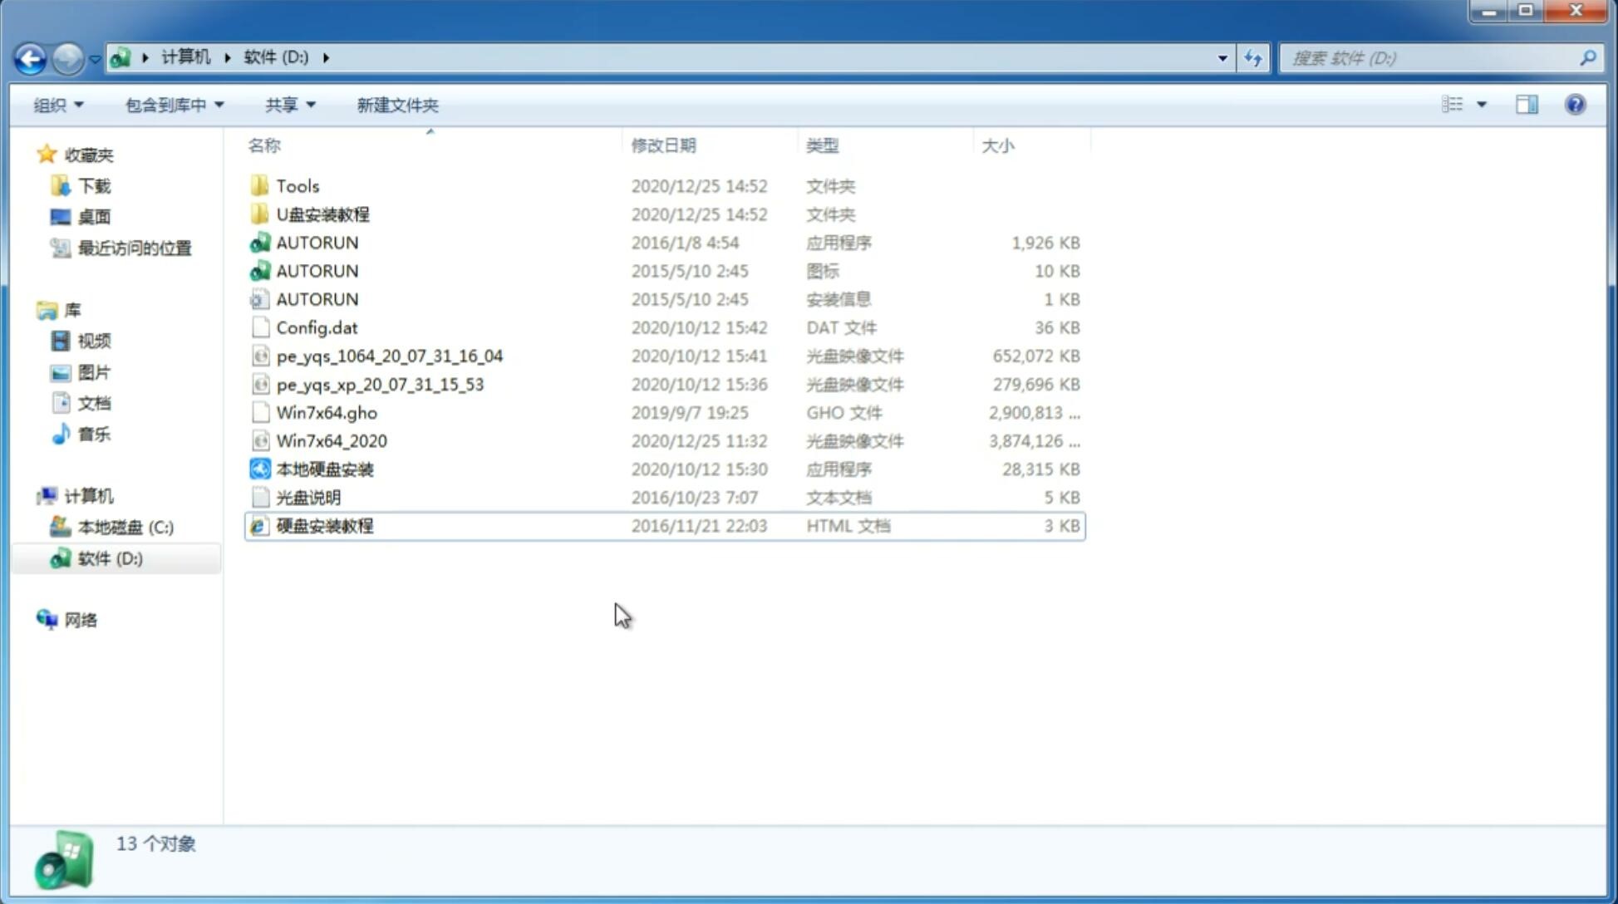Open the U盘安装教程 folder

click(322, 214)
